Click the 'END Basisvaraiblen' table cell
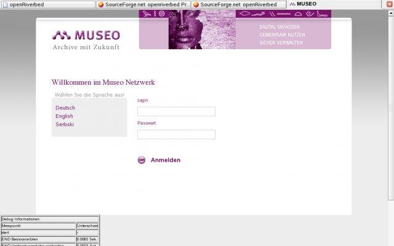Screen dimensions: 394x246 coord(38,239)
